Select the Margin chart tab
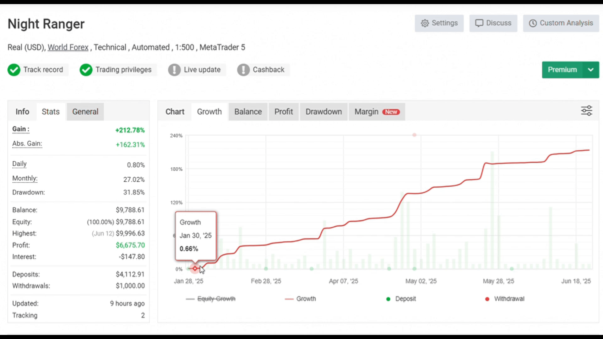 click(377, 112)
